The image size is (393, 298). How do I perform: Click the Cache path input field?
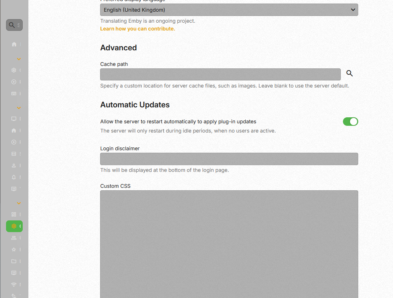pyautogui.click(x=220, y=74)
